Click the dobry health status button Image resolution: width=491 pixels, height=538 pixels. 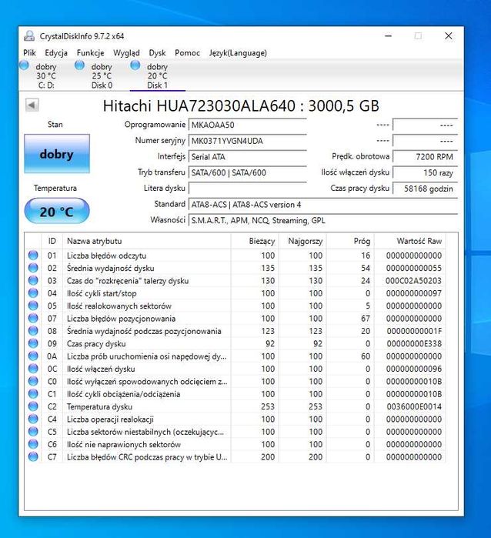(57, 154)
